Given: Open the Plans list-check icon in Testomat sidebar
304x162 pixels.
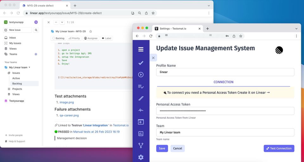Looking at the screenshot, I should [141, 86].
